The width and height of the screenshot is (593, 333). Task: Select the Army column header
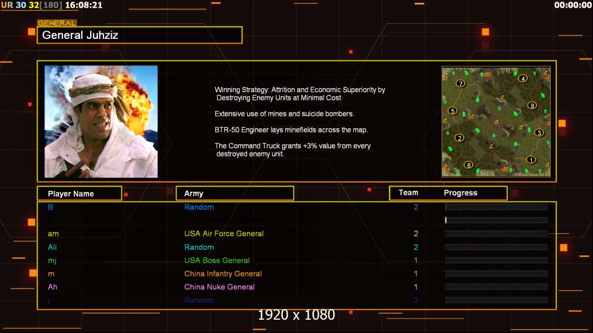(235, 194)
